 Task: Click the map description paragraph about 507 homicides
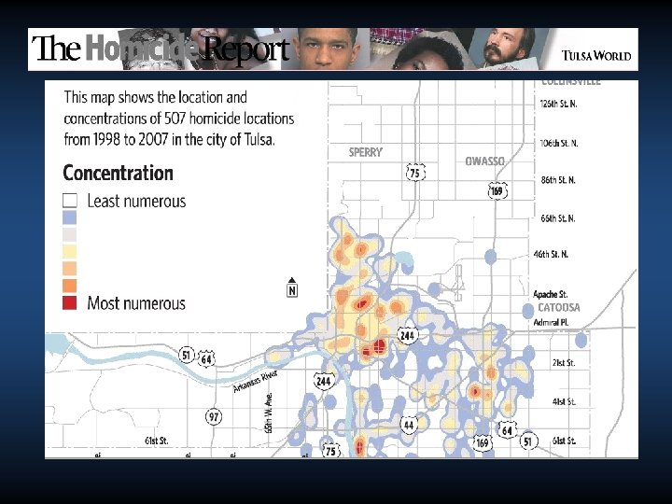[179, 119]
